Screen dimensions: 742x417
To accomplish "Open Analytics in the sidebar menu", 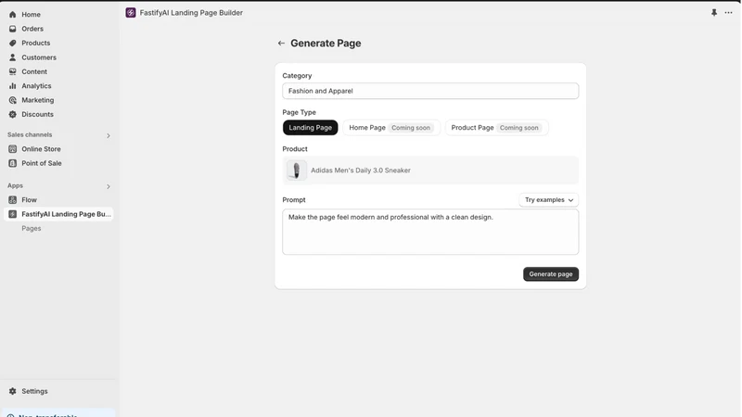I will (36, 85).
